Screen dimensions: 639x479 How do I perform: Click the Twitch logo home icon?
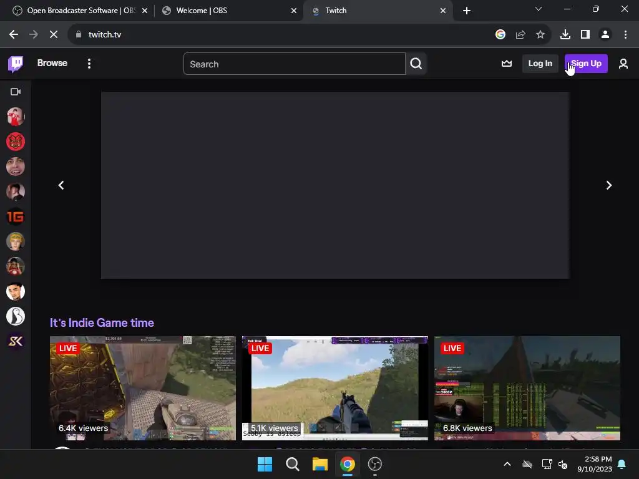16,64
